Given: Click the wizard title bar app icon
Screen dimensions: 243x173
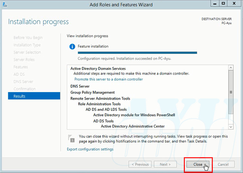Looking at the screenshot, I should click(5, 5).
